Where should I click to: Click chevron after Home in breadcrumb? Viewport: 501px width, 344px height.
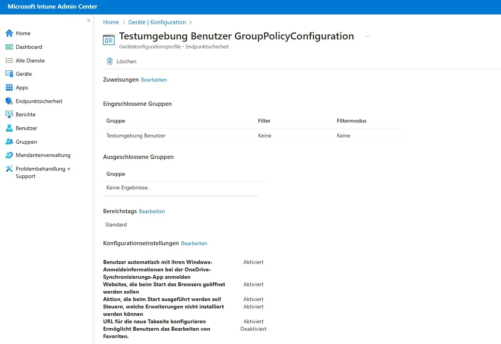(124, 23)
